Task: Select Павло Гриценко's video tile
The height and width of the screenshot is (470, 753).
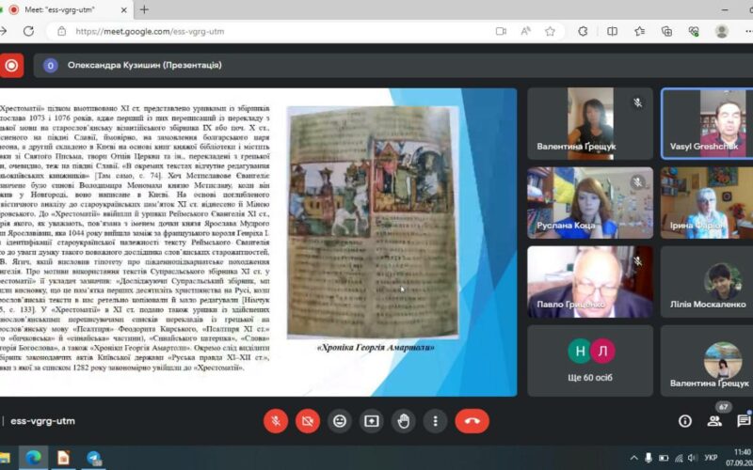Action: click(590, 282)
